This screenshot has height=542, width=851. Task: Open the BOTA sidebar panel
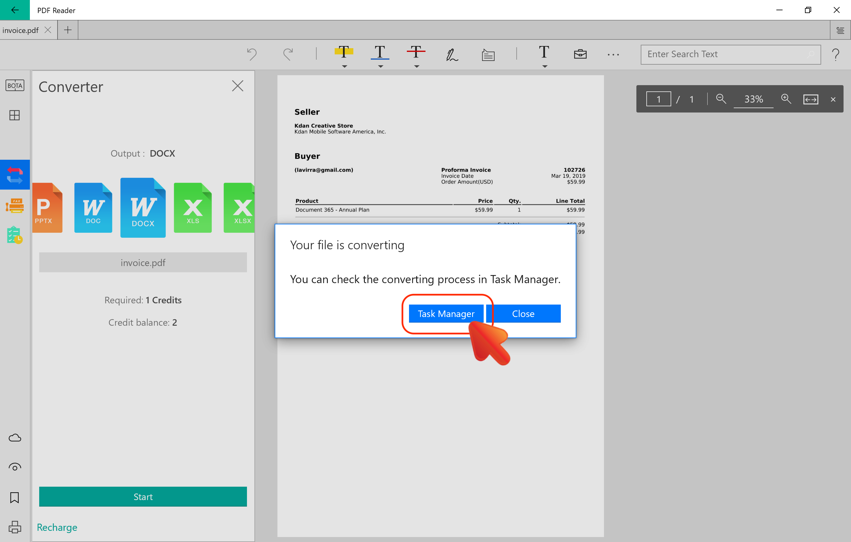point(15,85)
